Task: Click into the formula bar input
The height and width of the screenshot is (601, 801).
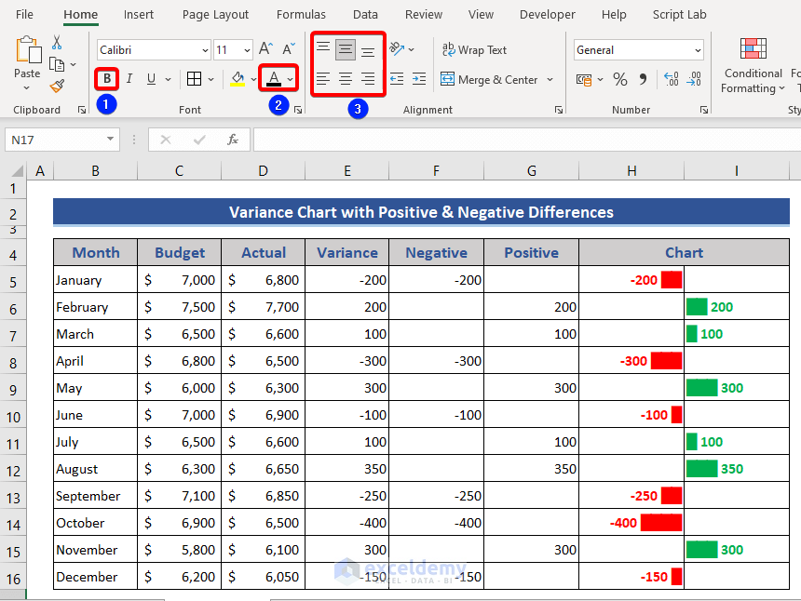Action: (x=526, y=140)
